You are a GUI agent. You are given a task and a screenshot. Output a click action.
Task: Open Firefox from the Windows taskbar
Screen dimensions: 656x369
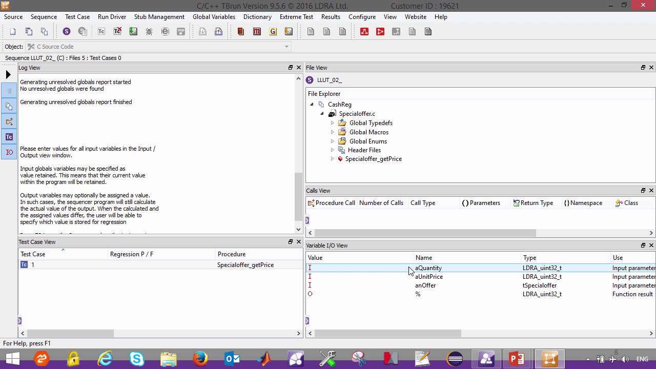tap(200, 358)
